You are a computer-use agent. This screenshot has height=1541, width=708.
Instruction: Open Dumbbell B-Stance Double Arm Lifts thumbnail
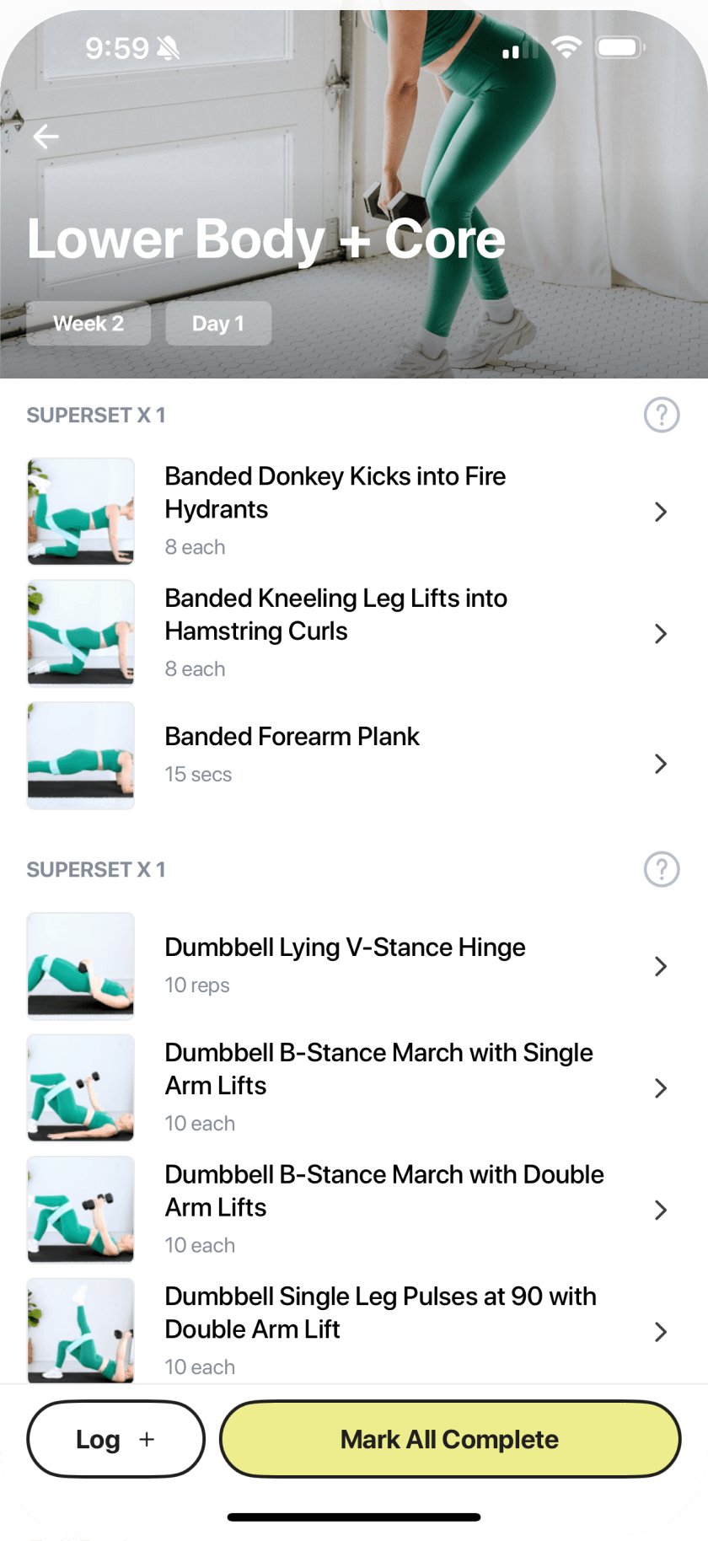point(81,1210)
